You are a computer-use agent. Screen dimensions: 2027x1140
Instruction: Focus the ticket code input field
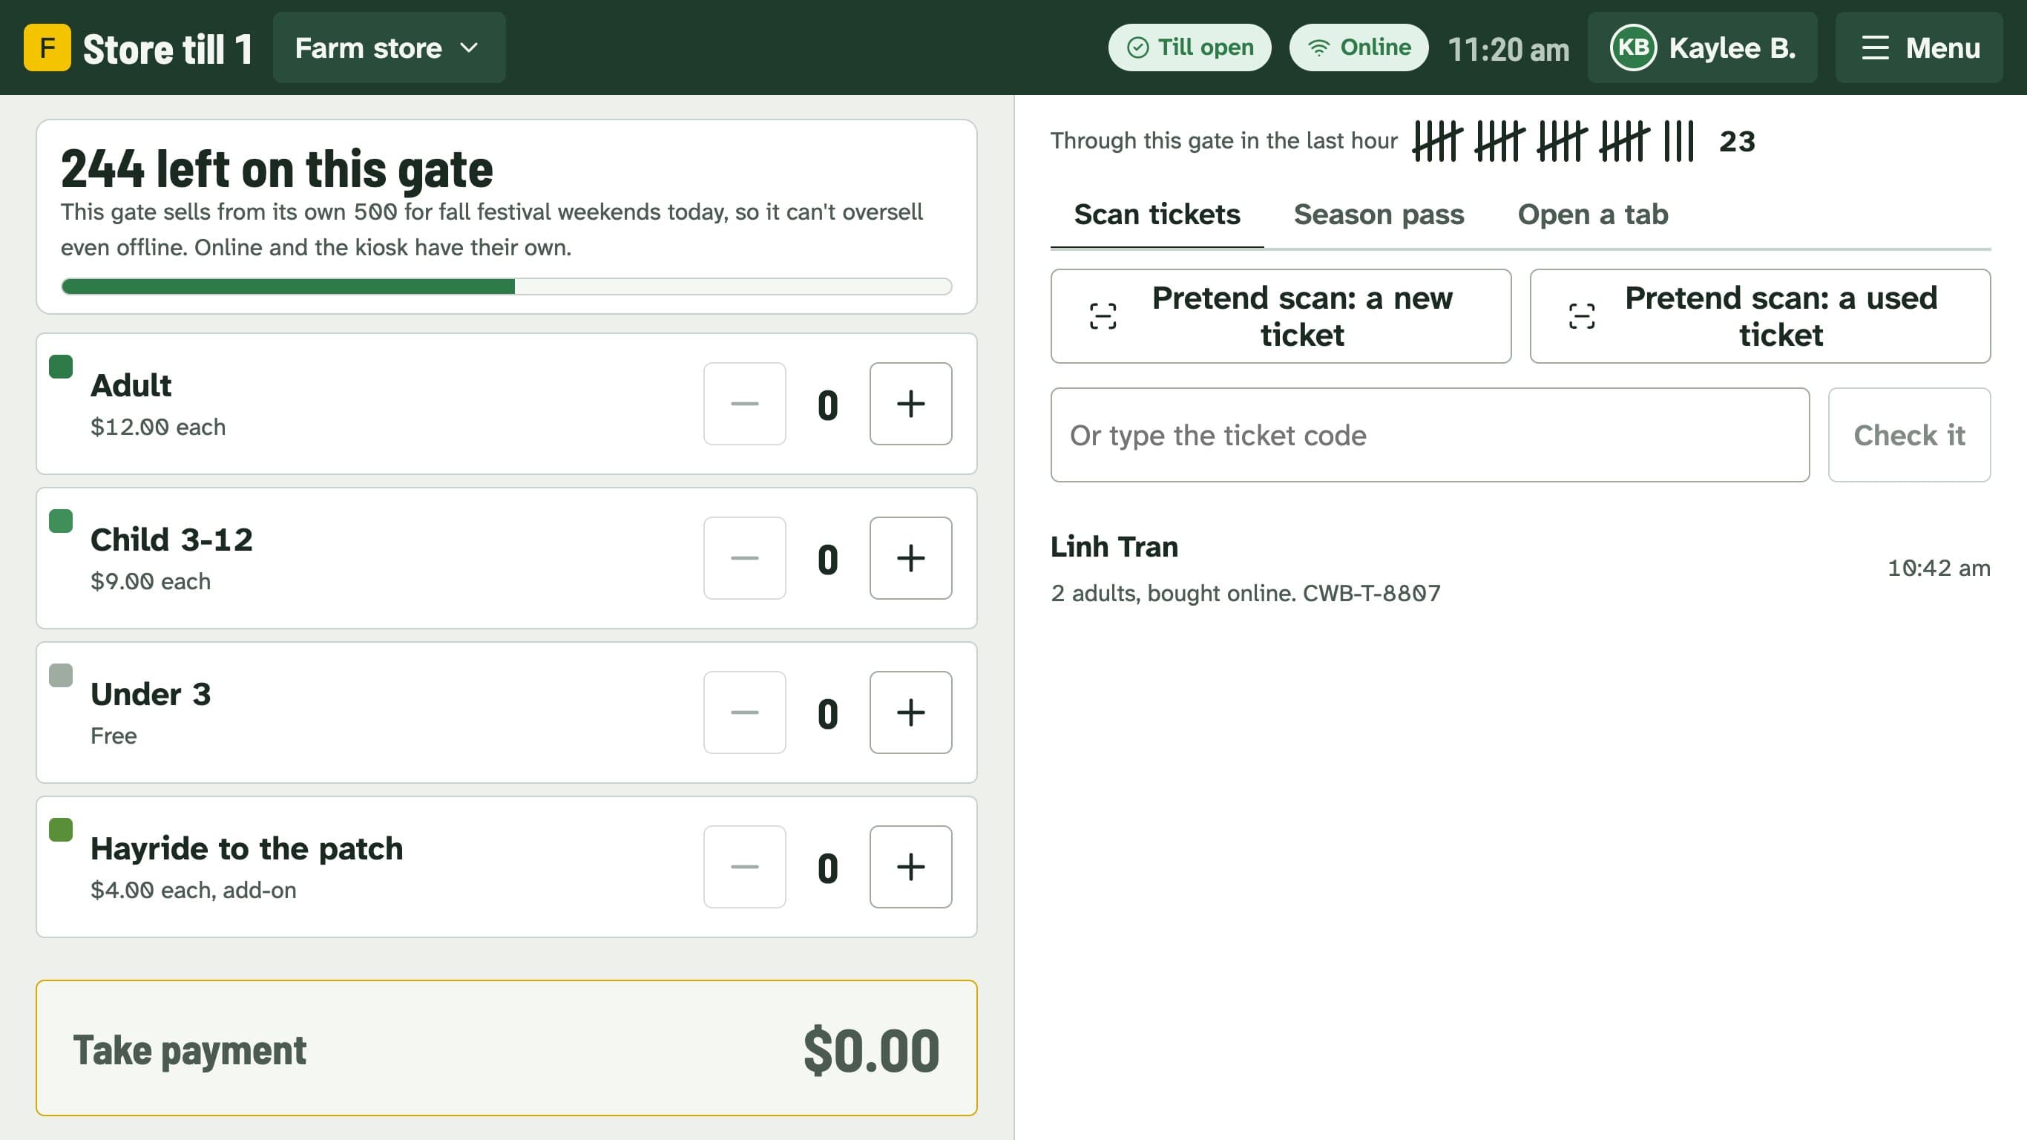point(1430,435)
